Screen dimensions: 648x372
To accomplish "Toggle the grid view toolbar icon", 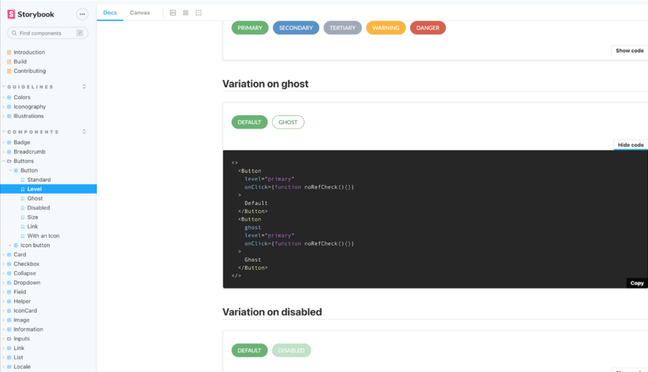I will pyautogui.click(x=186, y=13).
